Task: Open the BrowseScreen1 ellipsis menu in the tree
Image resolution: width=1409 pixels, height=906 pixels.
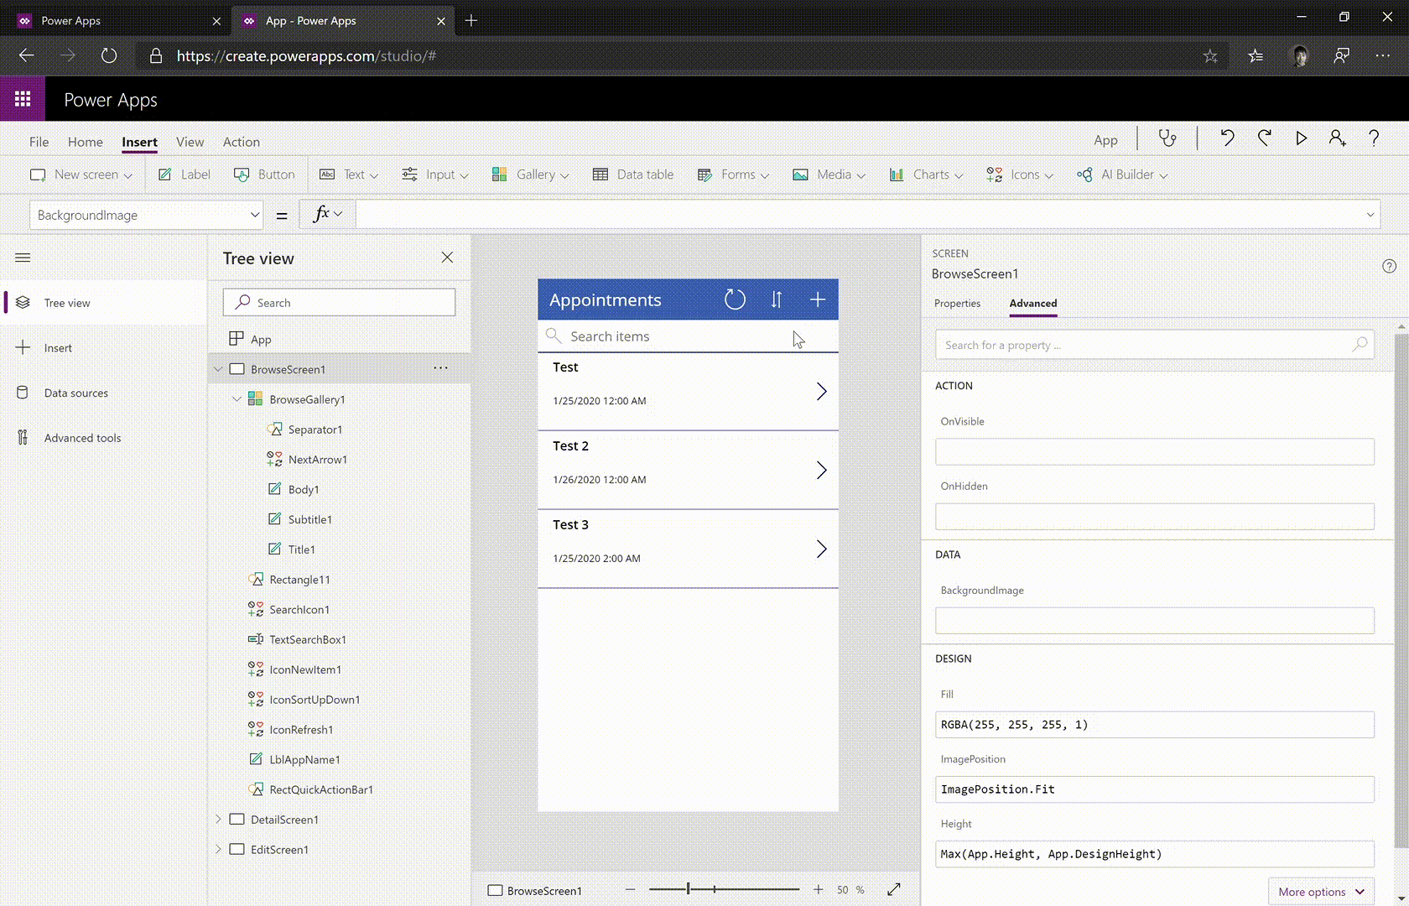Action: click(x=440, y=368)
